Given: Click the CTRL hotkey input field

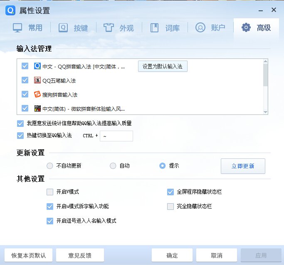Looking at the screenshot, I should 116,136.
